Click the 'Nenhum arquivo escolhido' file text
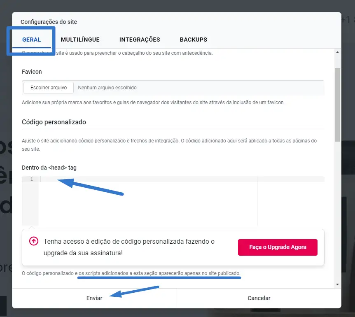Image resolution: width=355 pixels, height=317 pixels. tap(107, 88)
